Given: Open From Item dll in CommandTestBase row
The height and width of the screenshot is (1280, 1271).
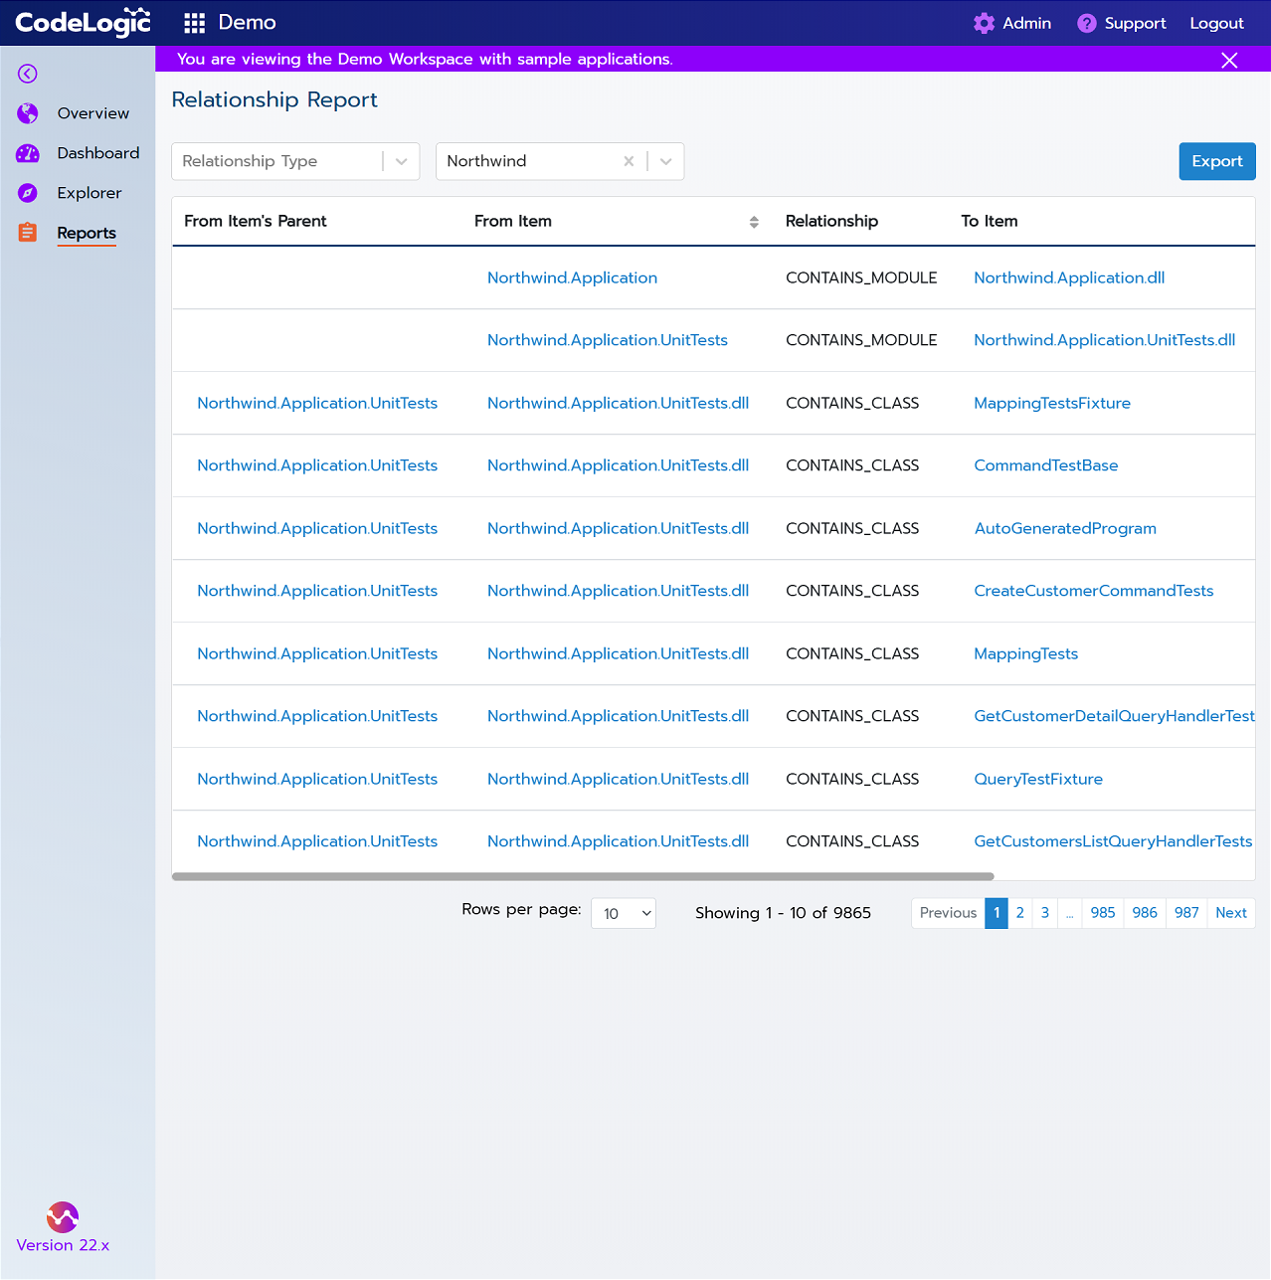Looking at the screenshot, I should coord(618,465).
